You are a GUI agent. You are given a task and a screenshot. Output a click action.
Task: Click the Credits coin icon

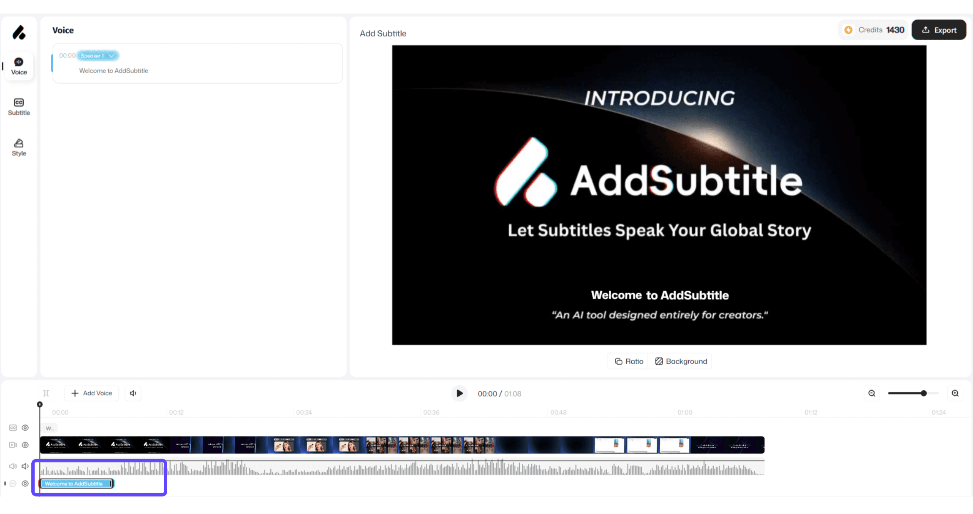click(848, 30)
